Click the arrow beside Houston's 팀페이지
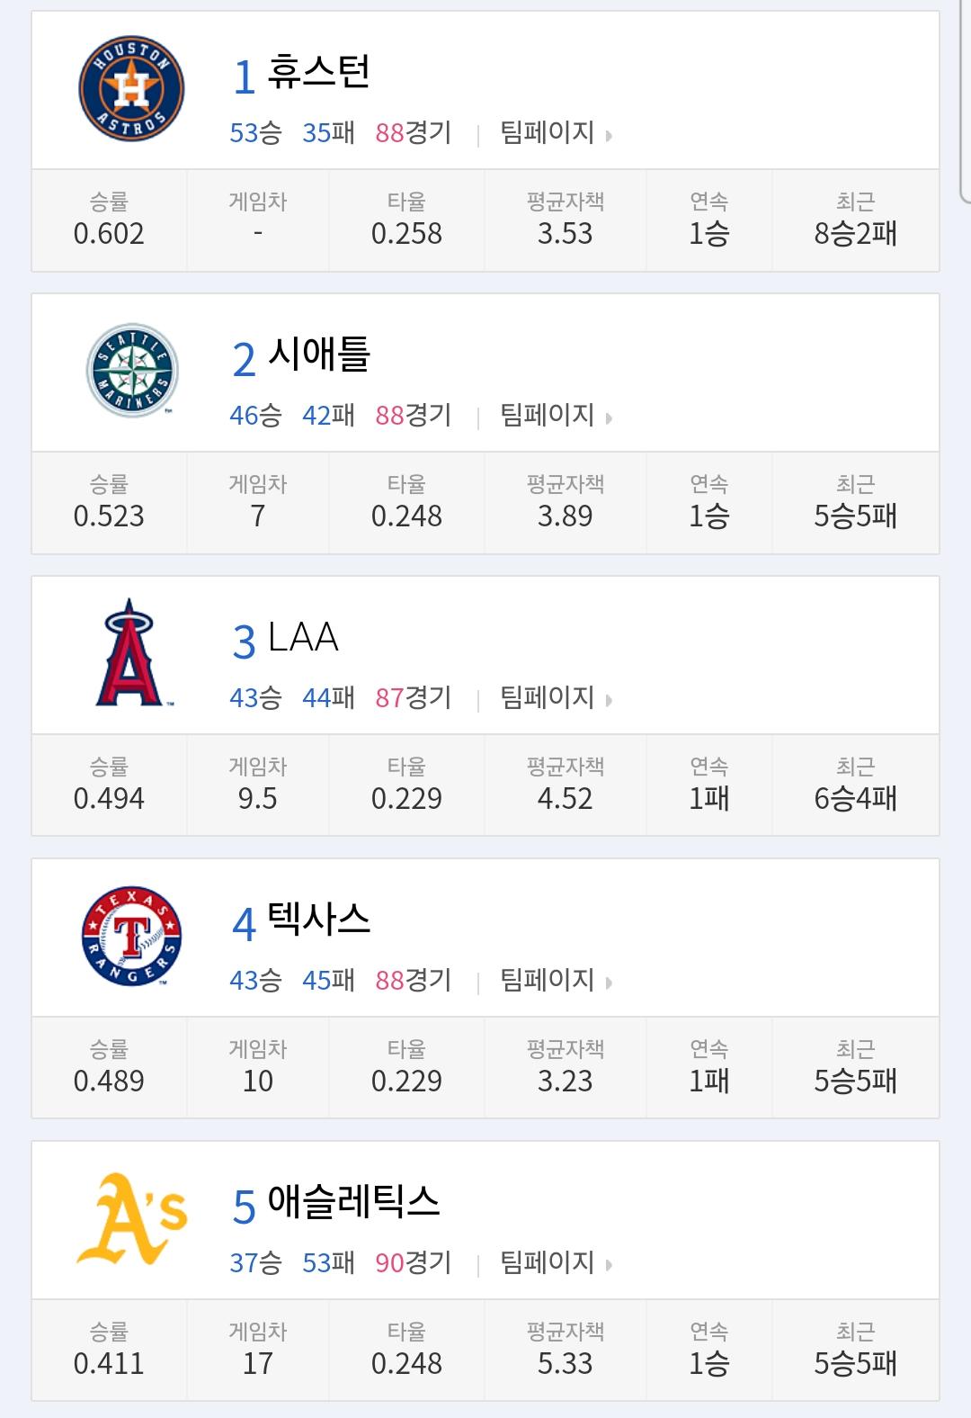Viewport: 971px width, 1418px height. pos(609,136)
